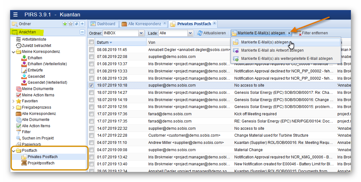
Task: Switch to the Dashboard tab
Action: pos(104,24)
